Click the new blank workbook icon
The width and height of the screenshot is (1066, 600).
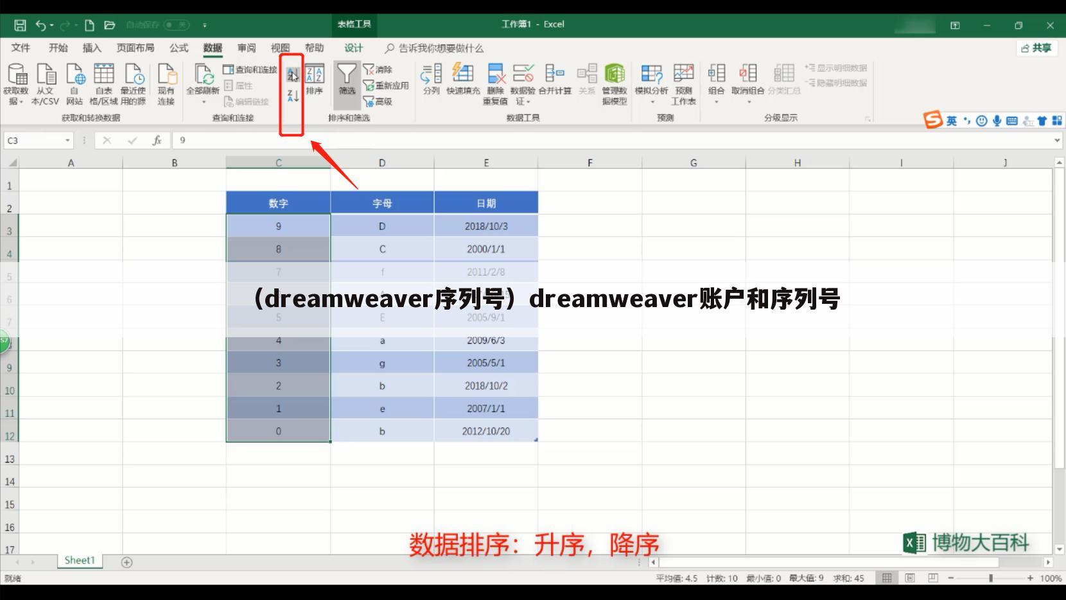click(x=89, y=25)
